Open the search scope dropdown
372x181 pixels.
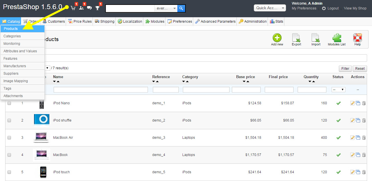(166, 8)
